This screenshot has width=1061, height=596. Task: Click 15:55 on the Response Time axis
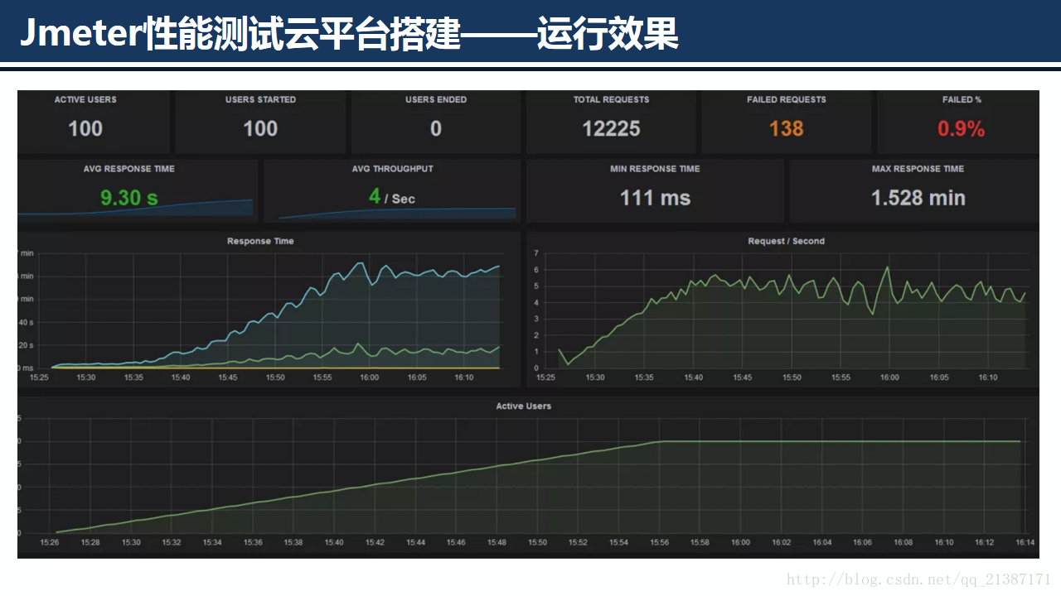pos(322,377)
